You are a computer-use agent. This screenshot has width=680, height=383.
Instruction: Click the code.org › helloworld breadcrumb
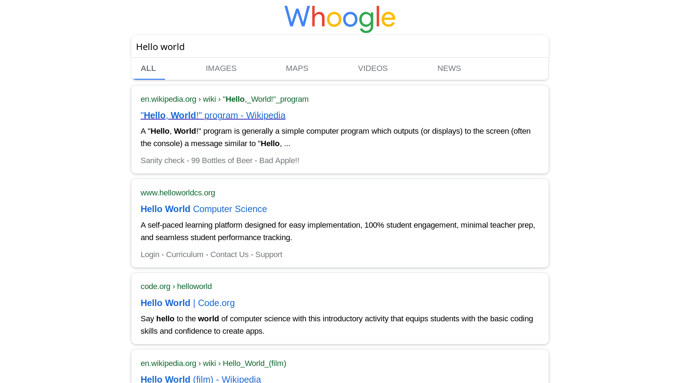[176, 287]
